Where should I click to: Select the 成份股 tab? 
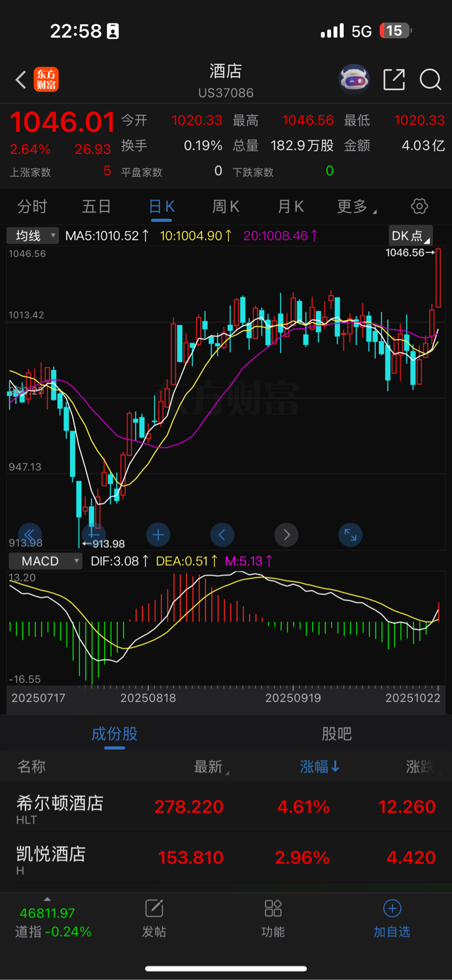114,733
